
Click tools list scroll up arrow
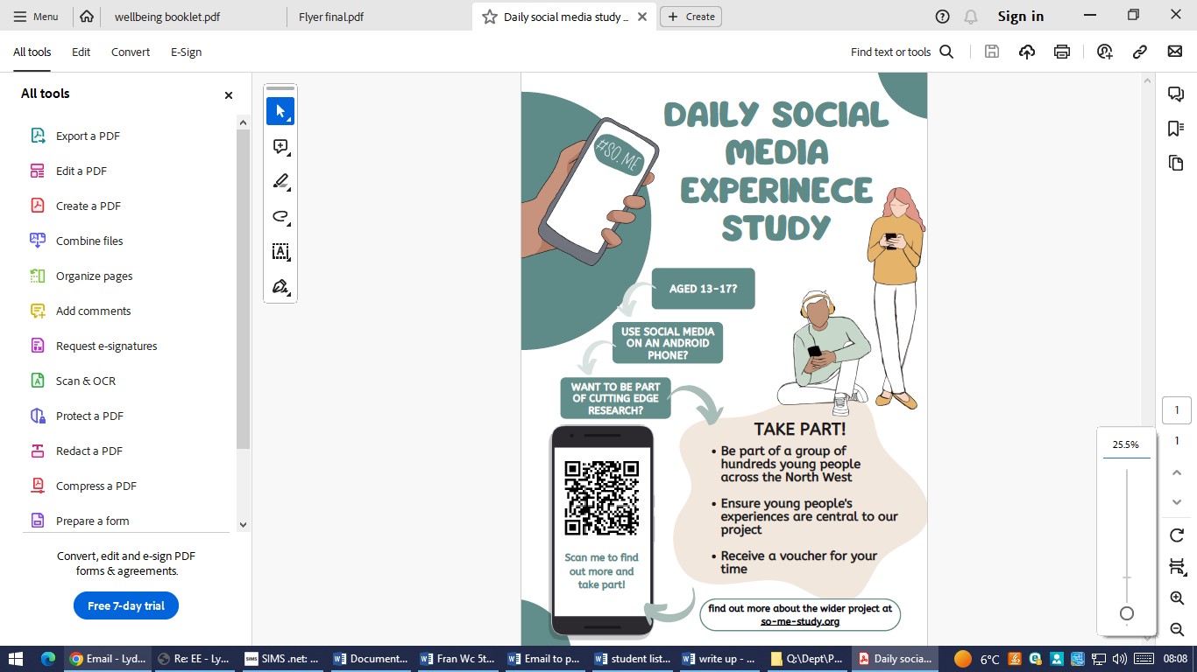click(x=244, y=122)
